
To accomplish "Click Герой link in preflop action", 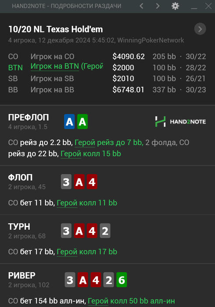I will pyautogui.click(x=85, y=143).
